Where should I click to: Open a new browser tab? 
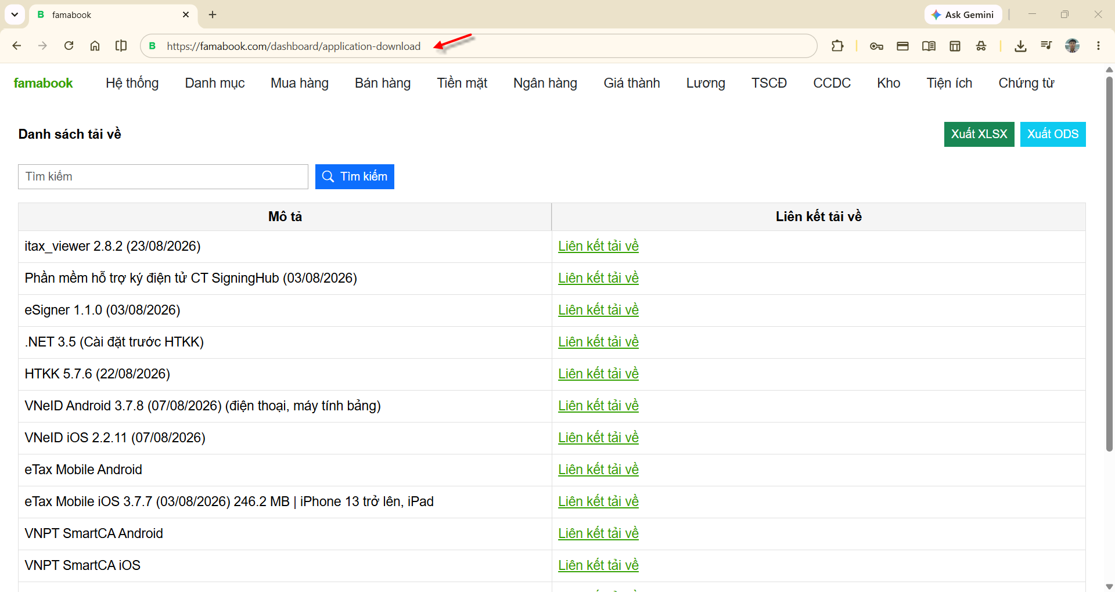coord(213,15)
